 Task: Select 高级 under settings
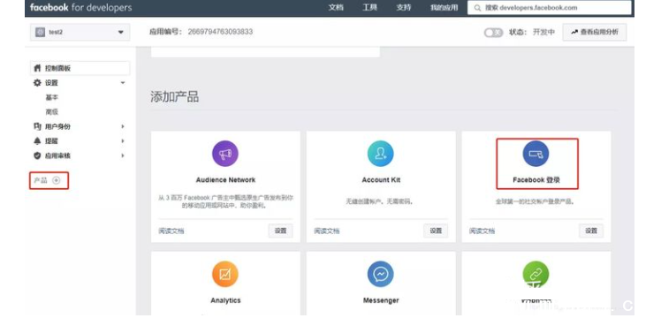click(52, 112)
